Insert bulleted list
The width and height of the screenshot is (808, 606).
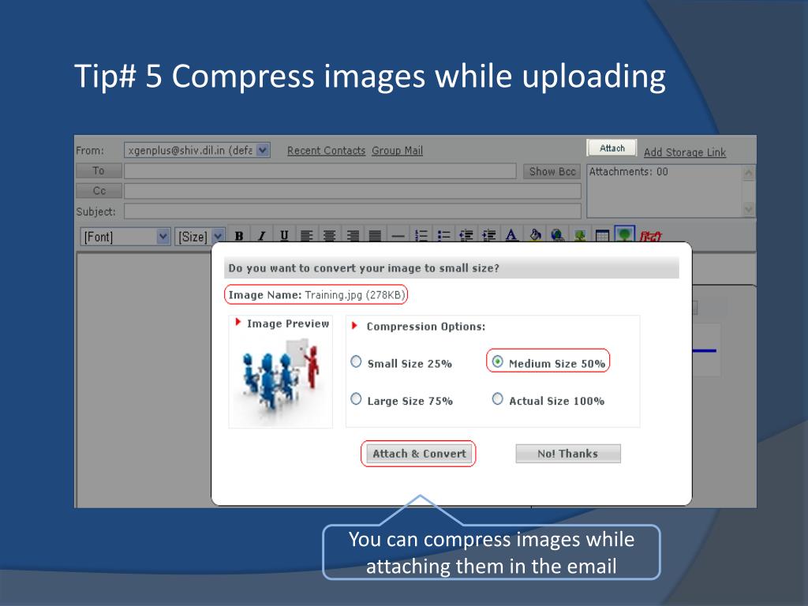tap(443, 236)
